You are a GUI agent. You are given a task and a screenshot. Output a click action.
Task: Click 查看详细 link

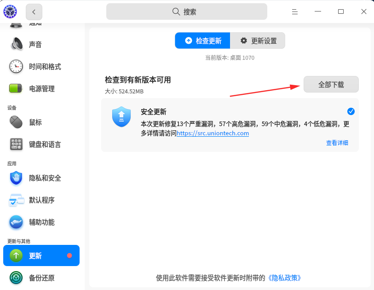[337, 143]
